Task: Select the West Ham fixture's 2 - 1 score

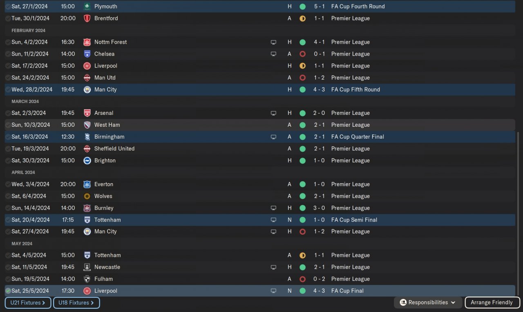Action: [319, 125]
